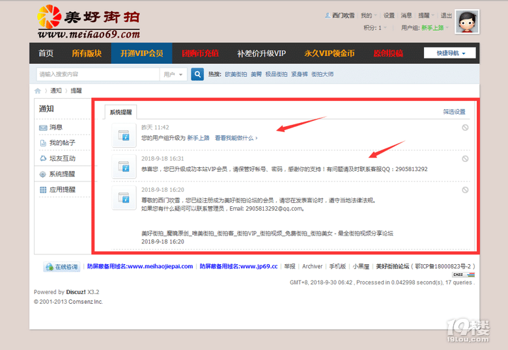Open the 开通VIP会员 navigation tab
Image resolution: width=508 pixels, height=350 pixels.
click(141, 53)
